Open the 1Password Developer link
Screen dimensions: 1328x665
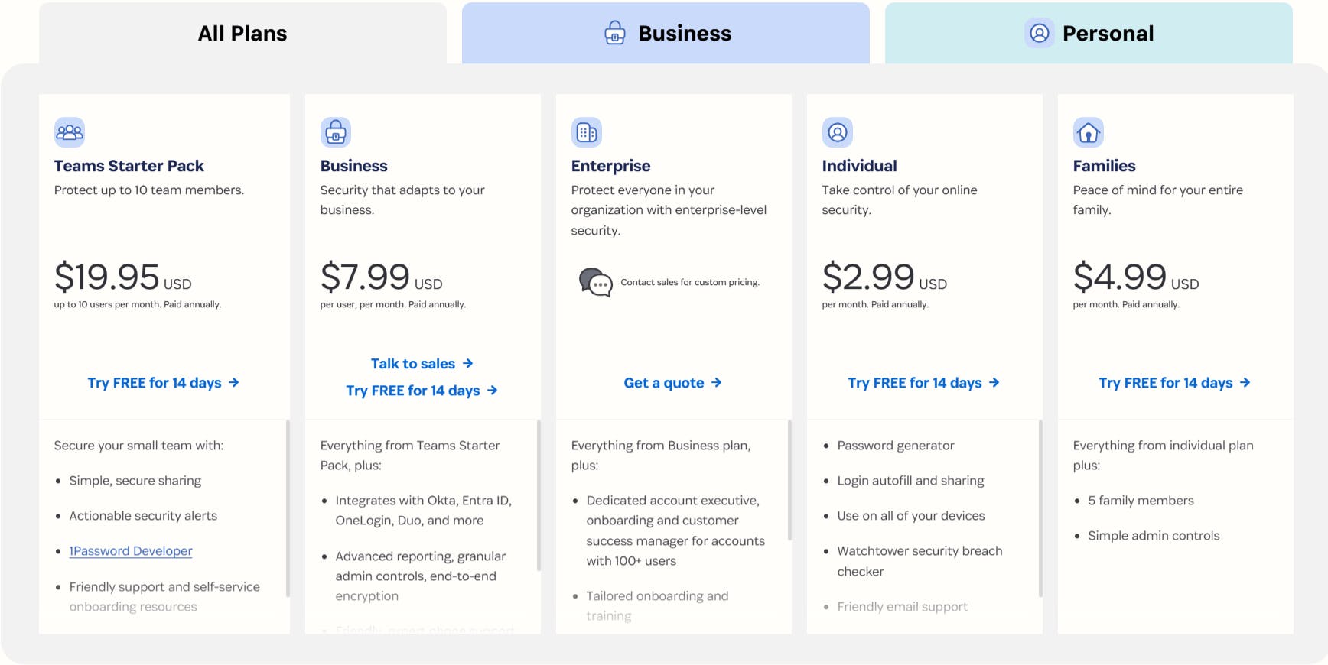[131, 550]
